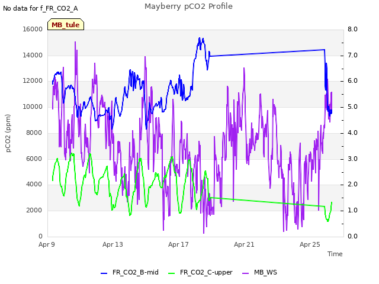
Task: Click the 12000 left axis value
Action: coord(33,81)
